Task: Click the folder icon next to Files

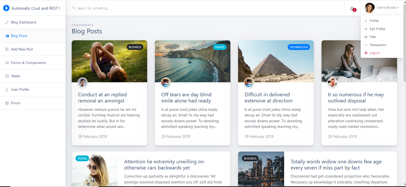Action: pos(366,37)
